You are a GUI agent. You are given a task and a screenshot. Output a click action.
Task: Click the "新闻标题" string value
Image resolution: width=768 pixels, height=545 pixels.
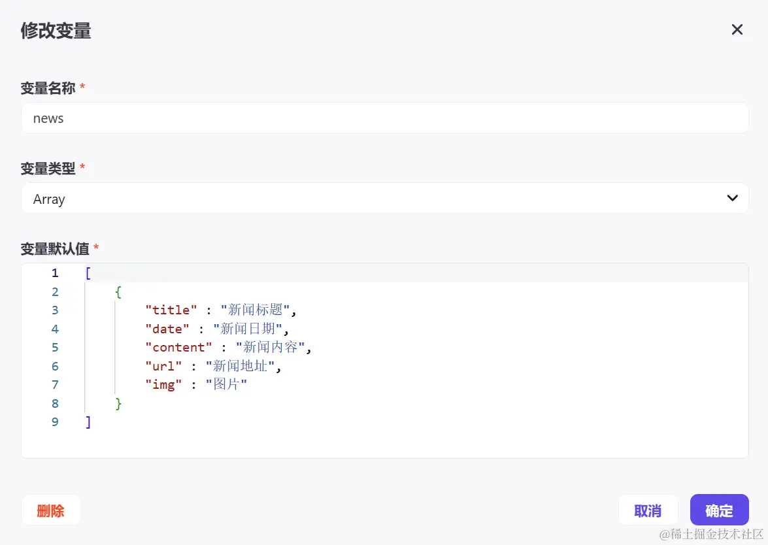tap(256, 310)
